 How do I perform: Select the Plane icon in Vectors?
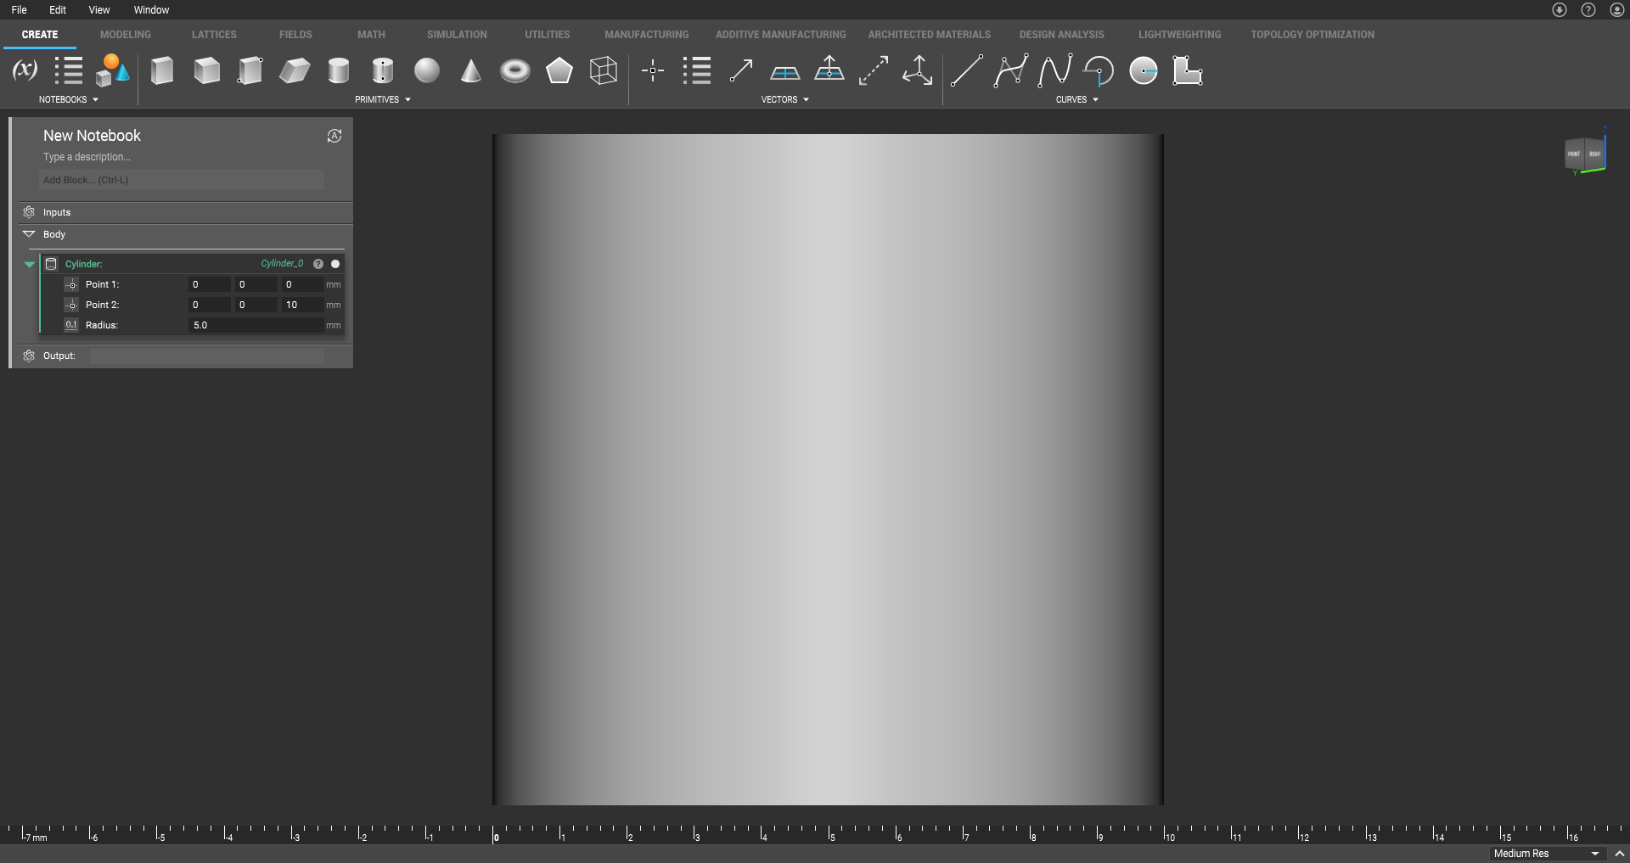[785, 73]
